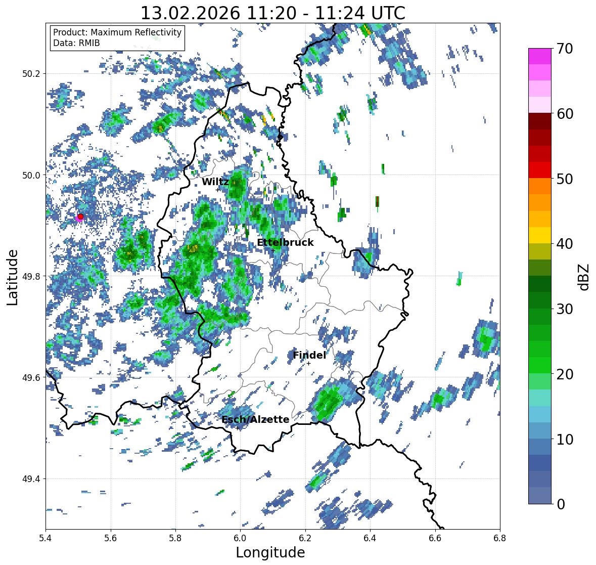596x565 pixels.
Task: Click the orange colorbar segment below 50
Action: click(540, 186)
